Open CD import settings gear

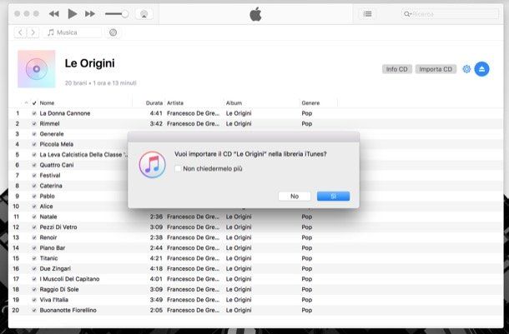466,69
